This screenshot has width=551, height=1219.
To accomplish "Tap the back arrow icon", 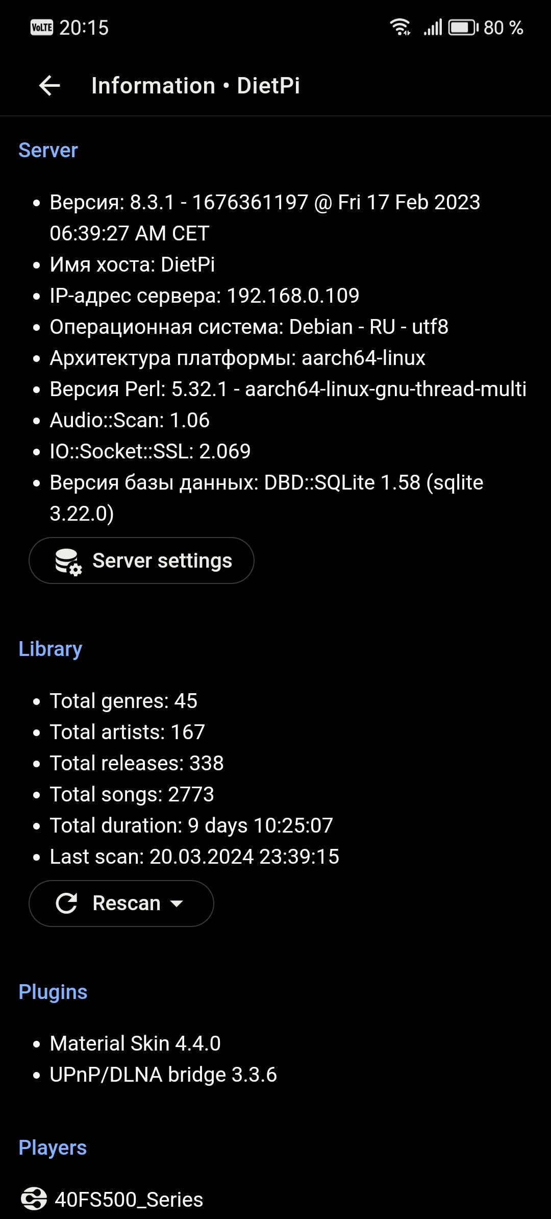I will pyautogui.click(x=49, y=85).
